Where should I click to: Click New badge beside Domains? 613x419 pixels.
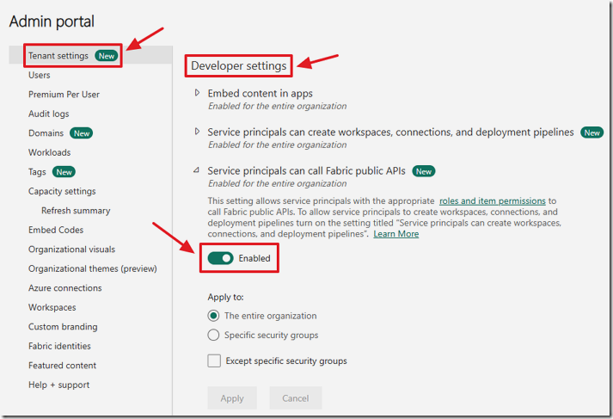click(x=82, y=133)
